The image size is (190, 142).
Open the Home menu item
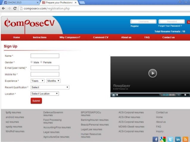pos(17,37)
